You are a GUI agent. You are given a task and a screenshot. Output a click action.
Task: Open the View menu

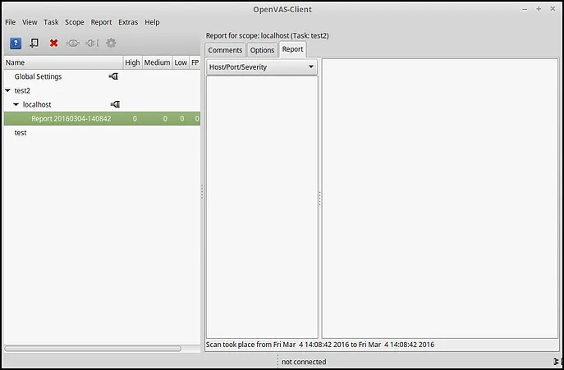click(30, 22)
